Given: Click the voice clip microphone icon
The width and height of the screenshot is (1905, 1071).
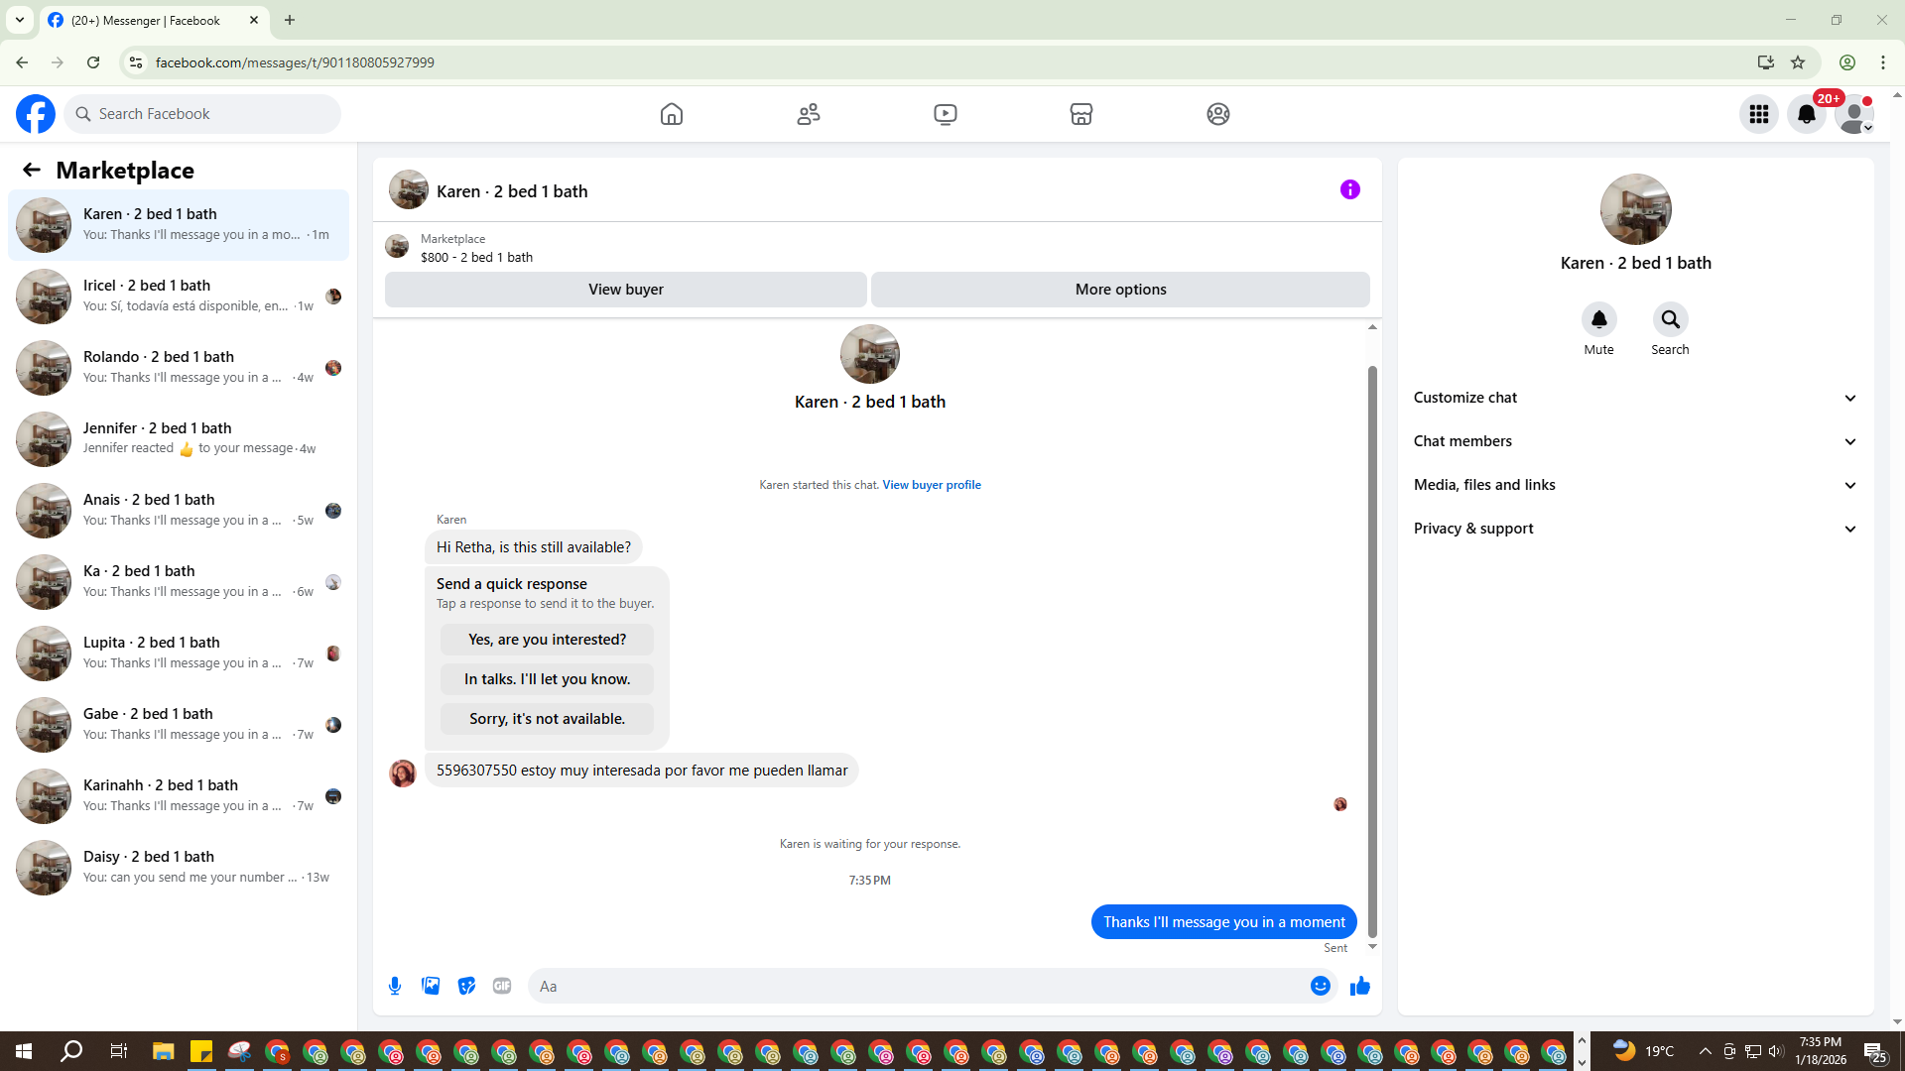Looking at the screenshot, I should pos(395,986).
